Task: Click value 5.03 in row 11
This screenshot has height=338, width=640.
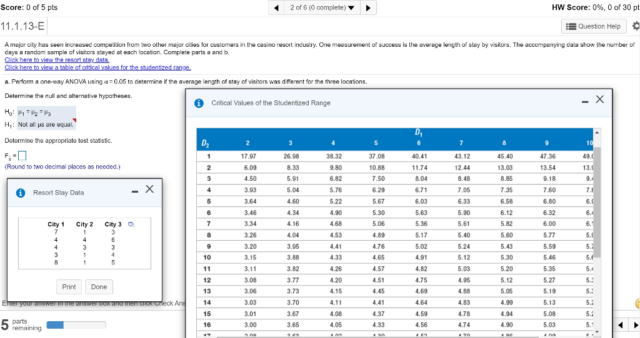Action: pyautogui.click(x=464, y=269)
